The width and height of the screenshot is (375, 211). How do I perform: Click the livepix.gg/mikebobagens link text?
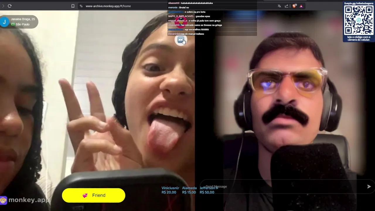[359, 3]
